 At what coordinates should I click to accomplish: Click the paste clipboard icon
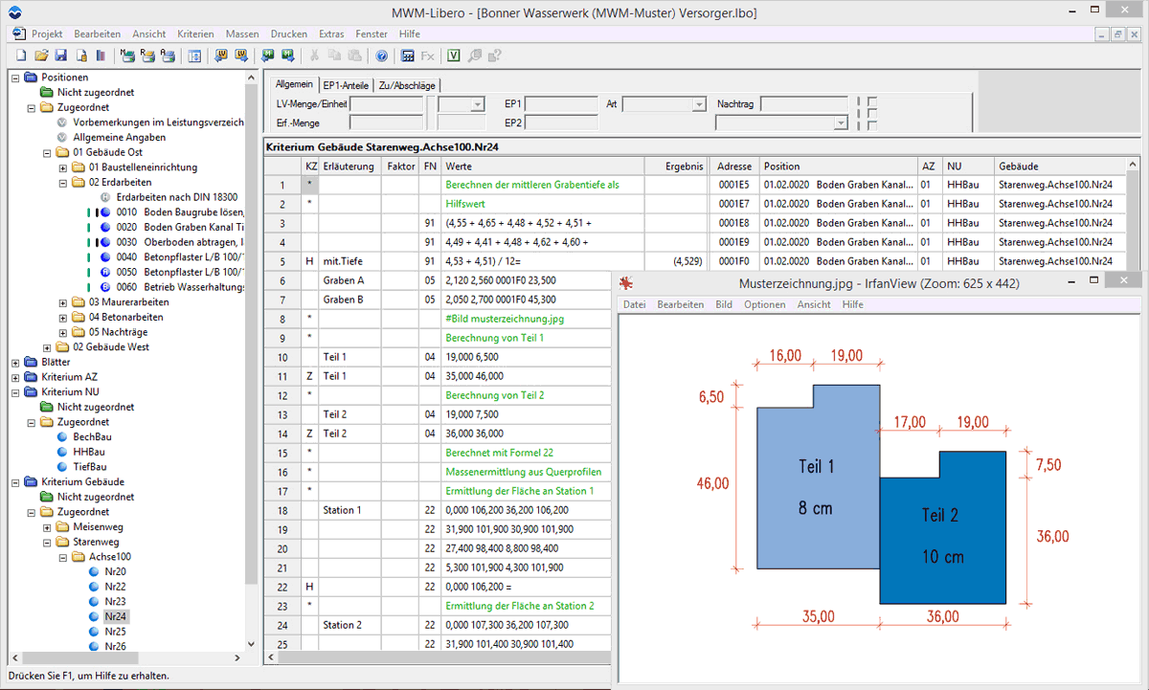pos(354,56)
